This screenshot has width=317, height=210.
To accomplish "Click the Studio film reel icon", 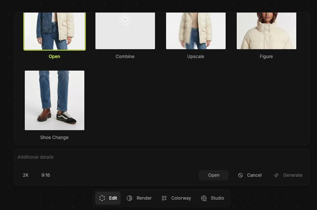I will click(x=204, y=198).
